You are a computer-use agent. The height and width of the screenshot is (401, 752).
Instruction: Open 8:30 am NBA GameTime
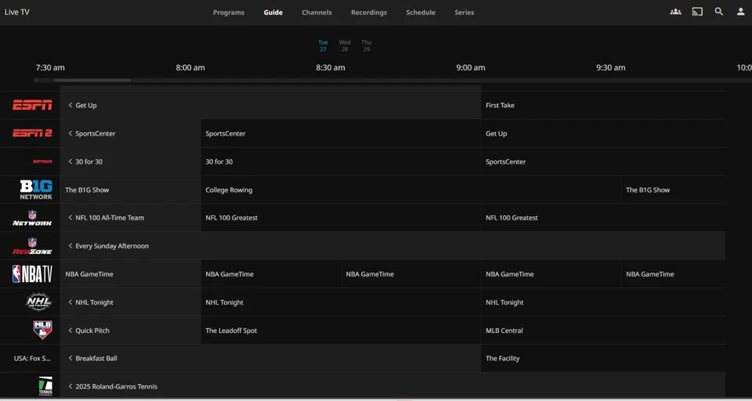(x=411, y=274)
